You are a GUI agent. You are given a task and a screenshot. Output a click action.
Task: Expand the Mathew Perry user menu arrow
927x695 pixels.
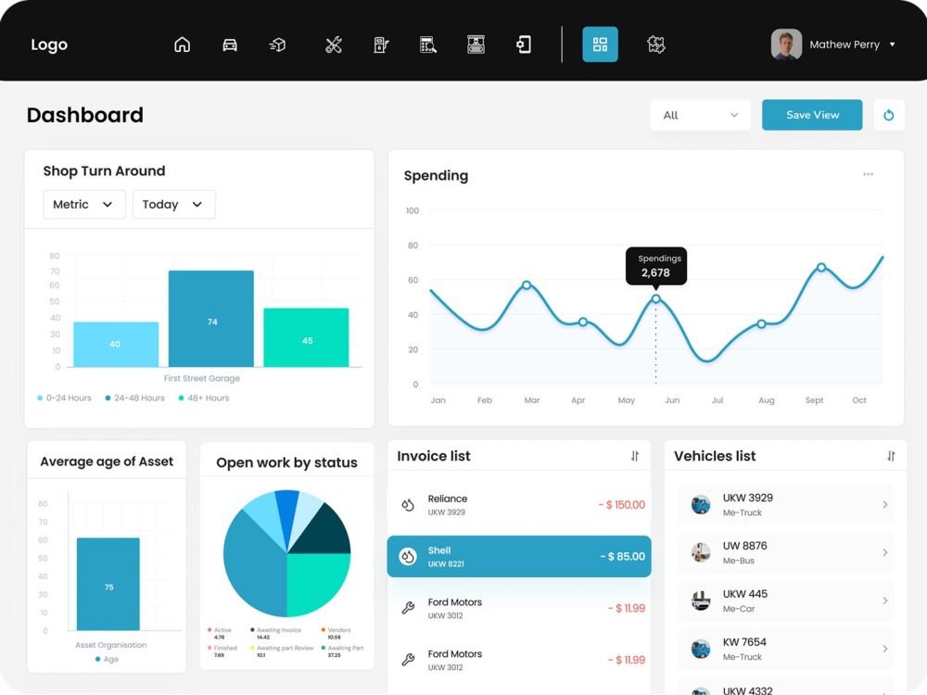892,44
